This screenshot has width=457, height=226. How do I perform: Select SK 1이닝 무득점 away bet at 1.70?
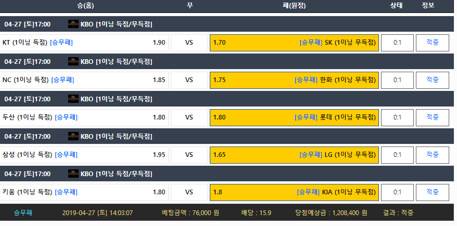[294, 43]
